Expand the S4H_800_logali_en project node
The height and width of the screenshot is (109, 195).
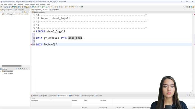click(x=1, y=14)
